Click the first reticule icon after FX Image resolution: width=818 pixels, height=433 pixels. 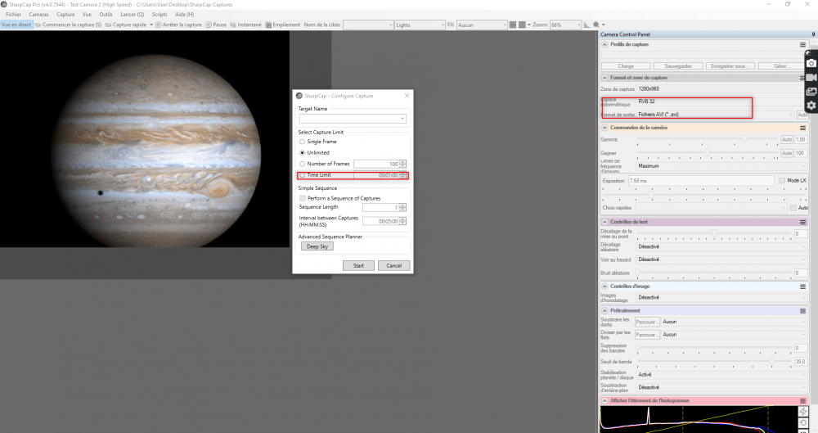[x=513, y=25]
